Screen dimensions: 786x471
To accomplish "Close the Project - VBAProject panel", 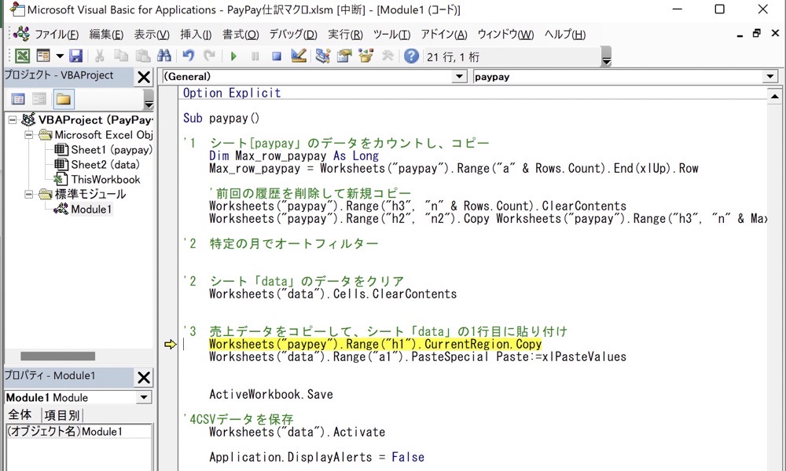I will click(x=144, y=77).
